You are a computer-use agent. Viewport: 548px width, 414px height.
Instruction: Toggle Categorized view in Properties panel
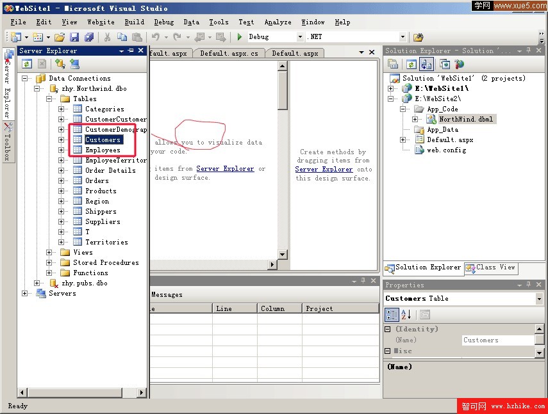[392, 315]
